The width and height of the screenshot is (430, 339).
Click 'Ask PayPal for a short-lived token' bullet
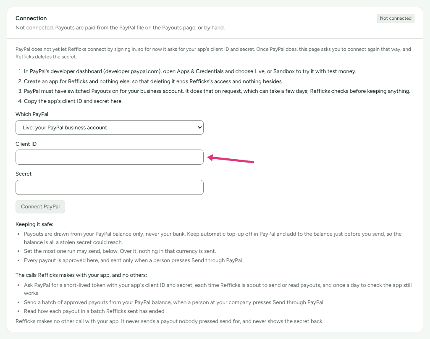click(x=218, y=289)
